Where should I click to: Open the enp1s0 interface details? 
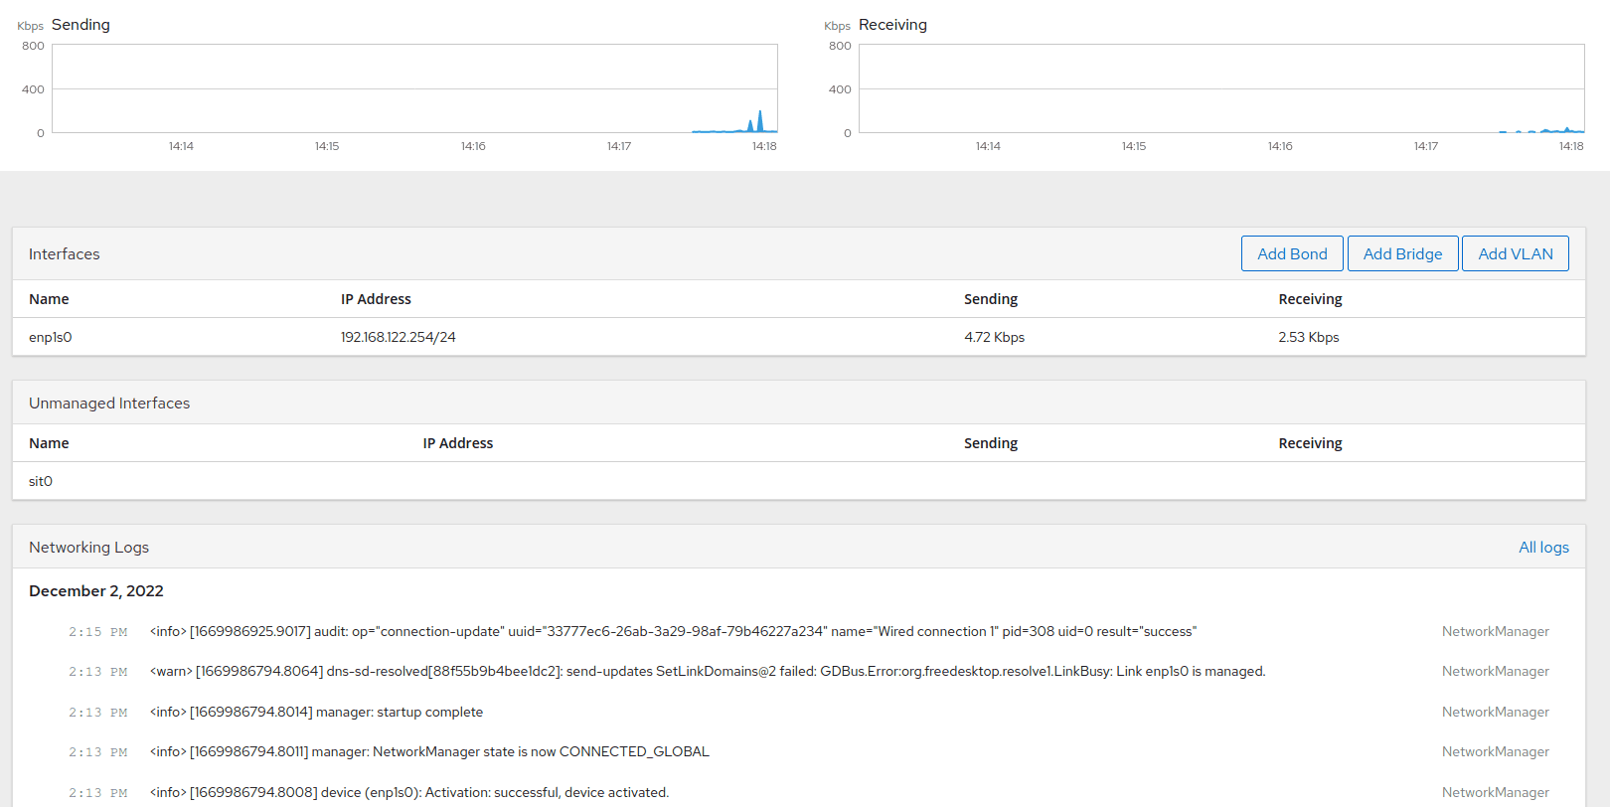coord(51,337)
